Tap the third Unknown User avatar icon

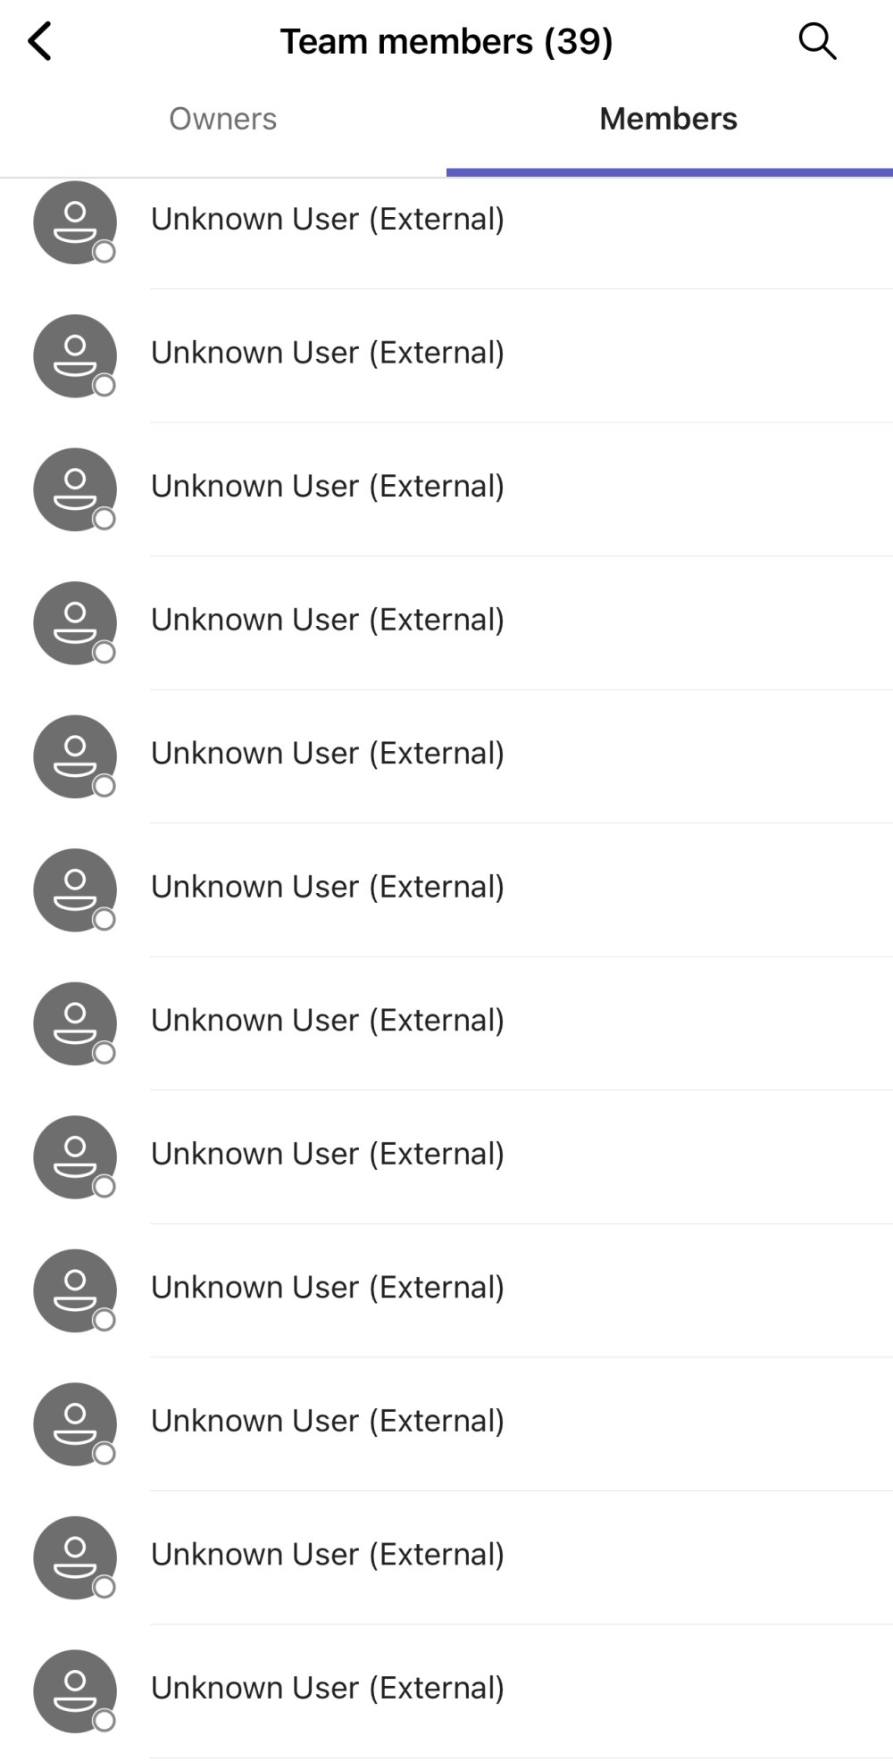pyautogui.click(x=75, y=489)
